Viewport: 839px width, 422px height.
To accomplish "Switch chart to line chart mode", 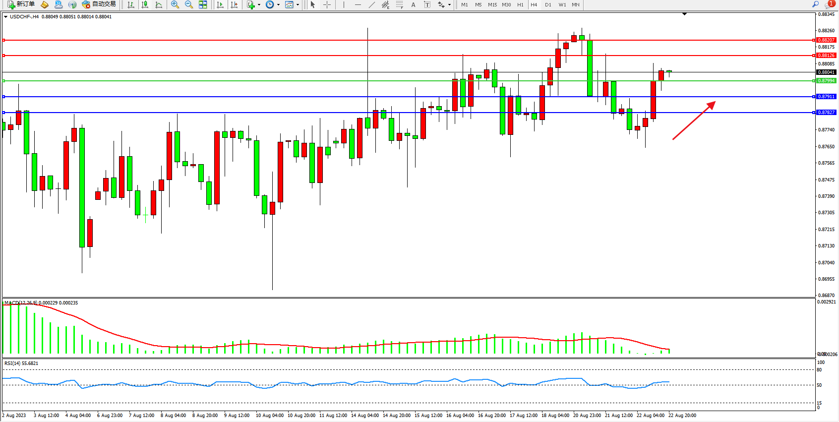I will pyautogui.click(x=159, y=4).
